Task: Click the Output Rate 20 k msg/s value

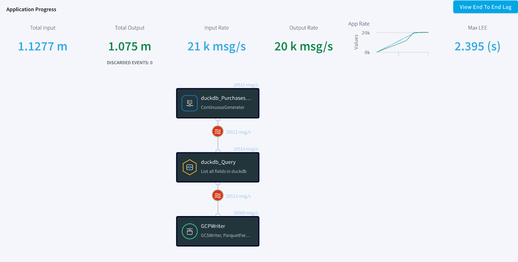Action: pos(303,47)
